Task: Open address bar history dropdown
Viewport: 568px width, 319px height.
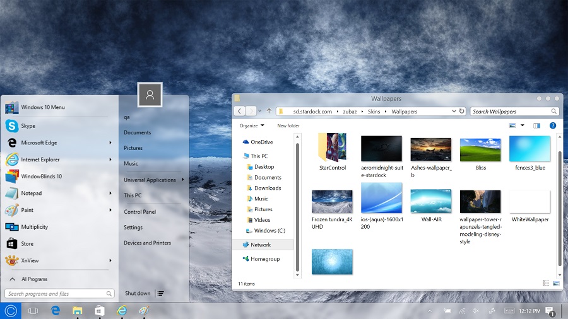Action: 454,111
